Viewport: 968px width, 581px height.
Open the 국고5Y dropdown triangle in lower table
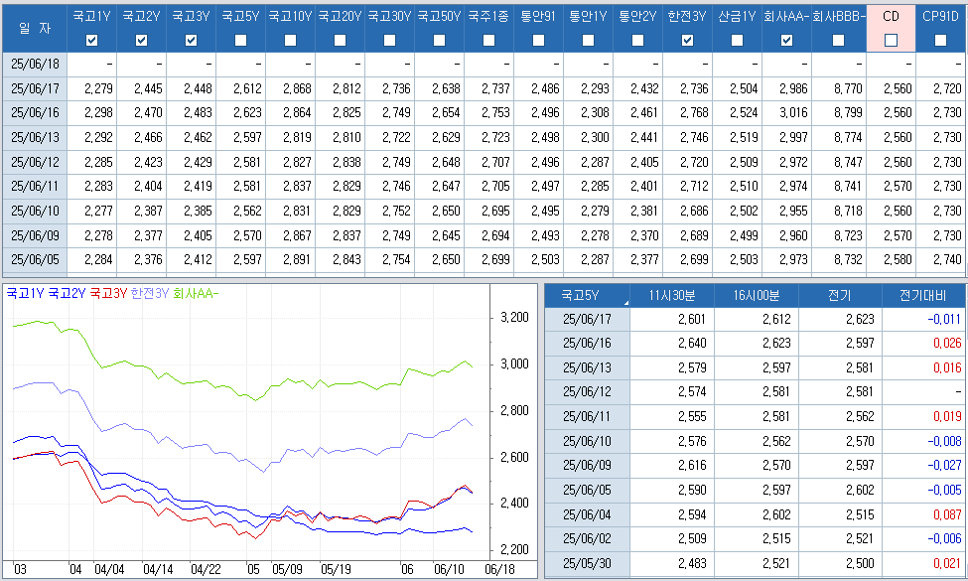(625, 301)
